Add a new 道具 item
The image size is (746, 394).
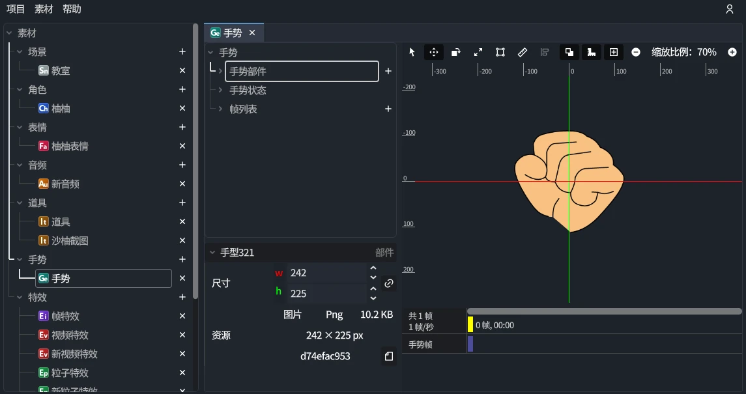182,203
